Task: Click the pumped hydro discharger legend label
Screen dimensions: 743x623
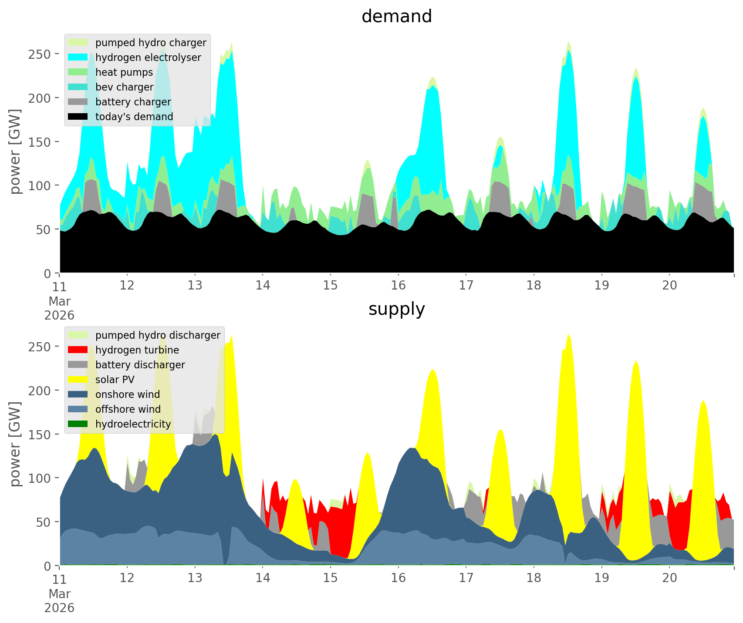Action: [x=158, y=335]
